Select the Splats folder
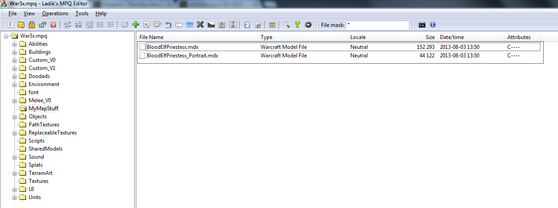This screenshot has width=558, height=208. tap(35, 165)
